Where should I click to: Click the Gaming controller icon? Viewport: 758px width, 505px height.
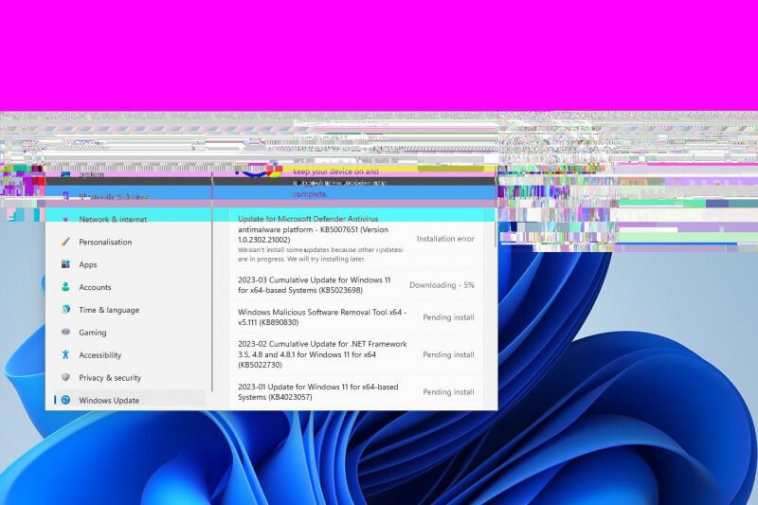(65, 332)
